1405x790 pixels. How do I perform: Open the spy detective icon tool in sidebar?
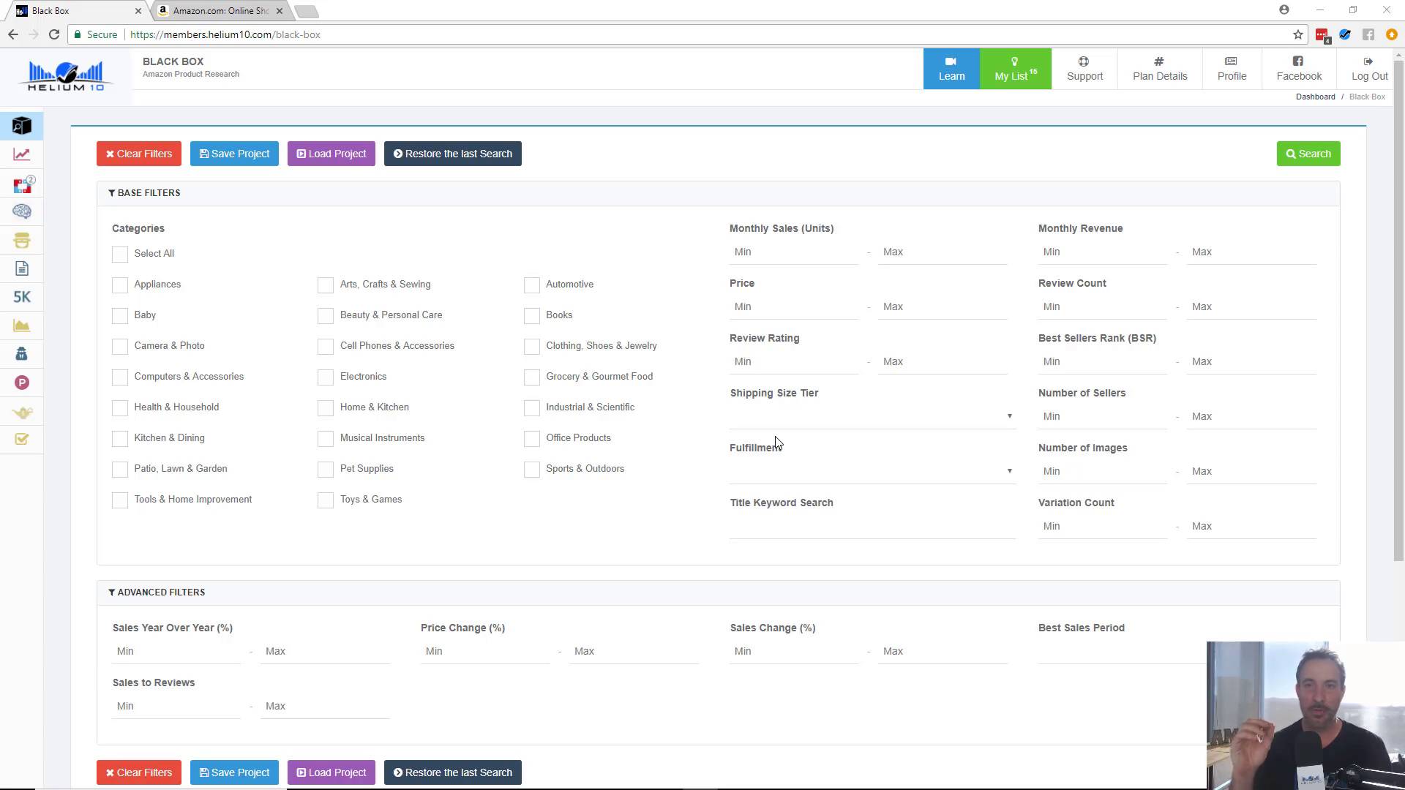click(x=22, y=354)
